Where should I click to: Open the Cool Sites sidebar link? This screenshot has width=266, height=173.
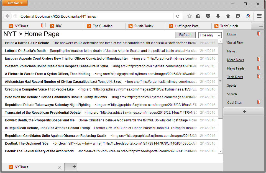(x=234, y=103)
